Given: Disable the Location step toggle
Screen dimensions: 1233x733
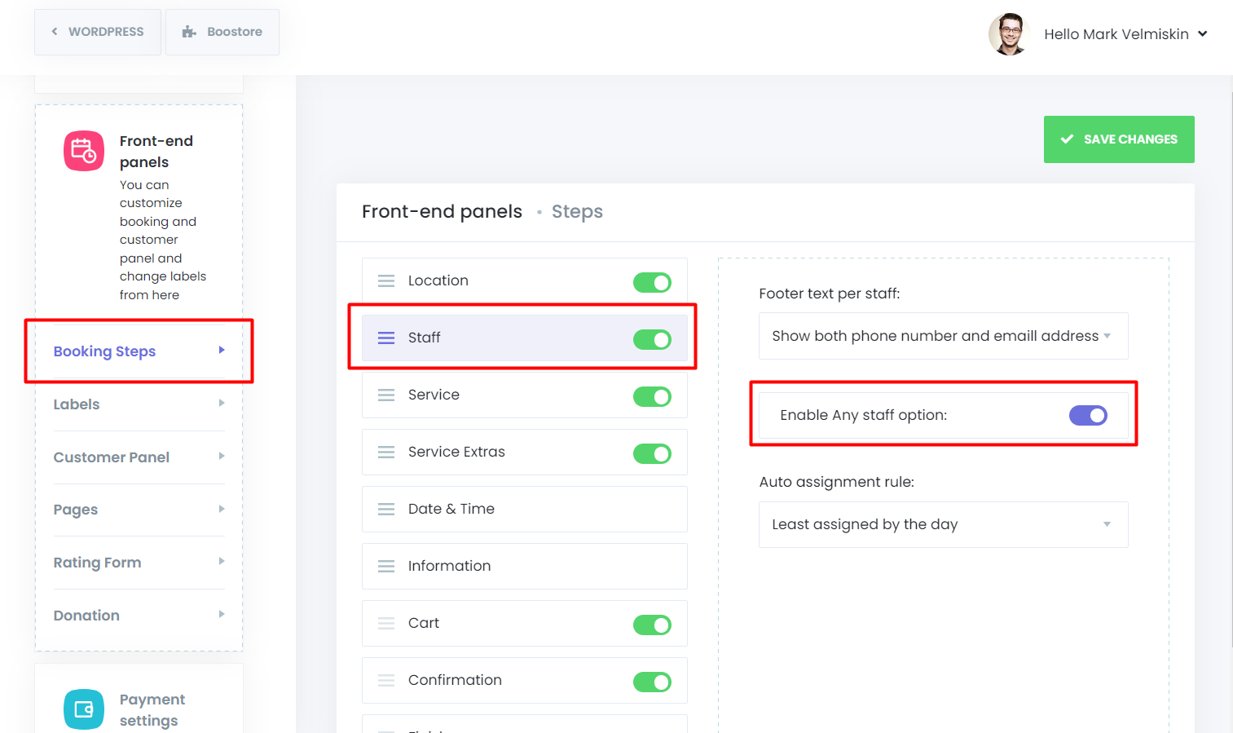Looking at the screenshot, I should tap(652, 282).
